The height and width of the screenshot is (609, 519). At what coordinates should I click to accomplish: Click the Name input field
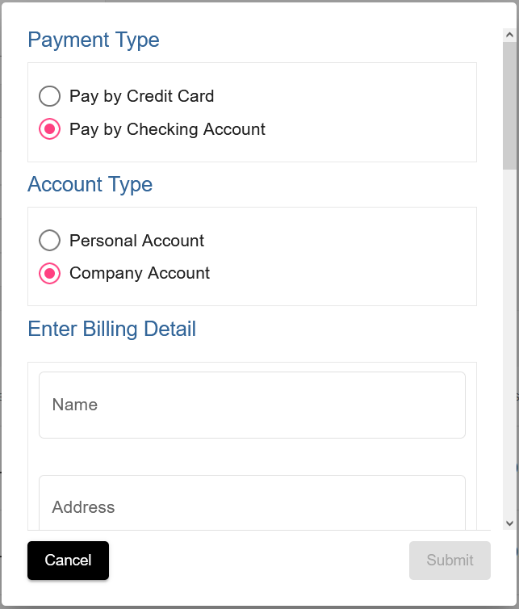[x=252, y=405]
